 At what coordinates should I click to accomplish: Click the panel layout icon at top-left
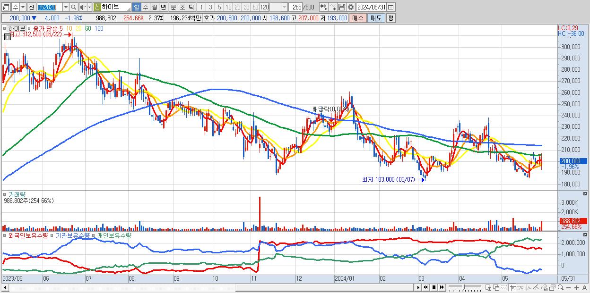(6, 7)
